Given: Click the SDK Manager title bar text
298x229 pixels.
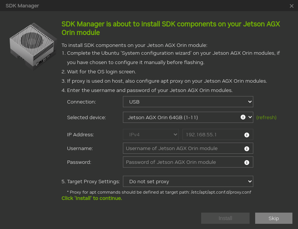Looking at the screenshot, I should click(x=22, y=6).
